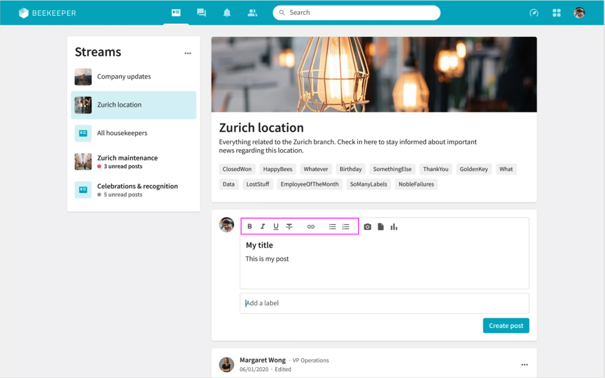Attach a photo with camera icon
605x378 pixels.
pyautogui.click(x=367, y=226)
